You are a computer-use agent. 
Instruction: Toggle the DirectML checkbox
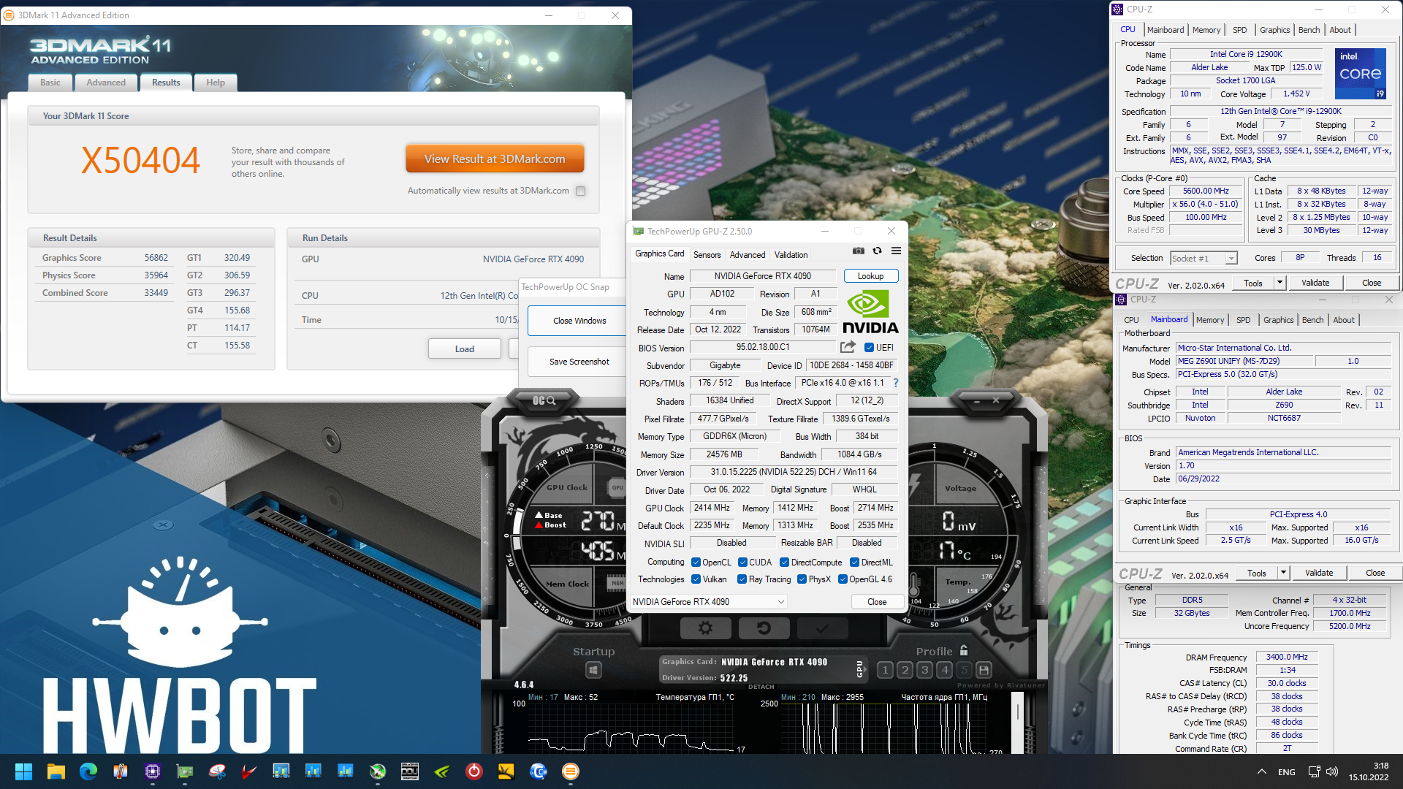pyautogui.click(x=854, y=562)
